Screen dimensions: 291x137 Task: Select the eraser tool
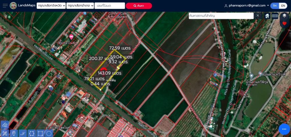tap(5, 125)
